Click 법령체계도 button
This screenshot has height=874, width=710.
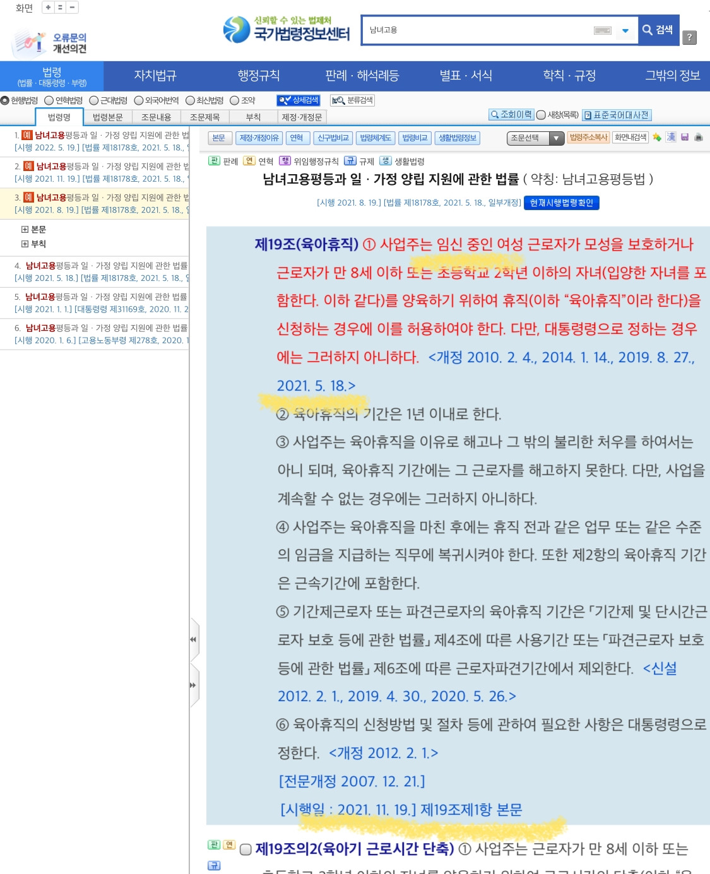376,138
